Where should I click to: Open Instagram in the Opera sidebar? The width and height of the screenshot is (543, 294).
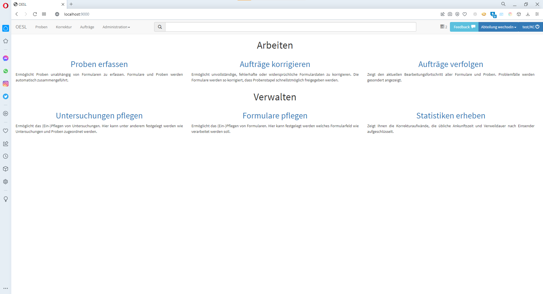[x=6, y=84]
